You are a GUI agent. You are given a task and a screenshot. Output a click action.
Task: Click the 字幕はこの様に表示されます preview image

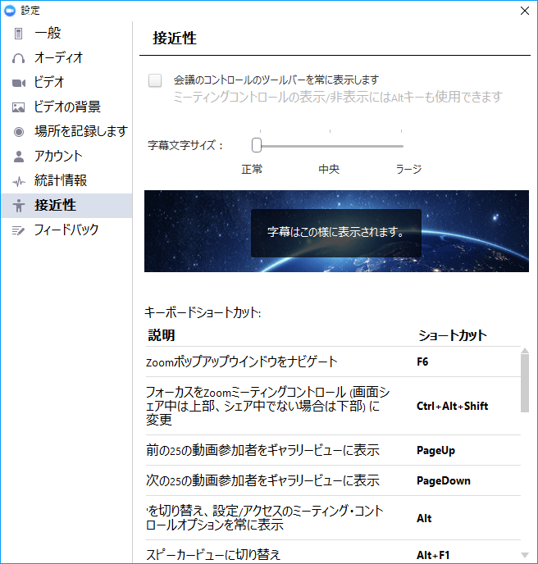[x=336, y=231]
